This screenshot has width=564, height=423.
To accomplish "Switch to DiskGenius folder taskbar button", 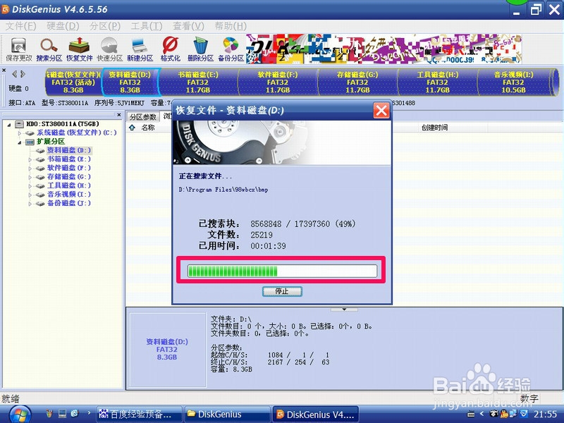I will pyautogui.click(x=227, y=415).
